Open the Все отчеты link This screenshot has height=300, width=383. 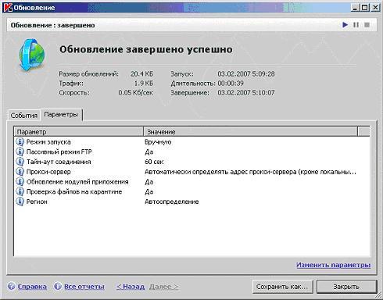(84, 287)
